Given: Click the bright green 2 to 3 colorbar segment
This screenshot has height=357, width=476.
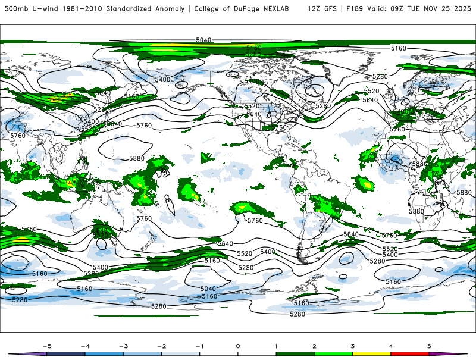Looking at the screenshot, I should click(333, 354).
